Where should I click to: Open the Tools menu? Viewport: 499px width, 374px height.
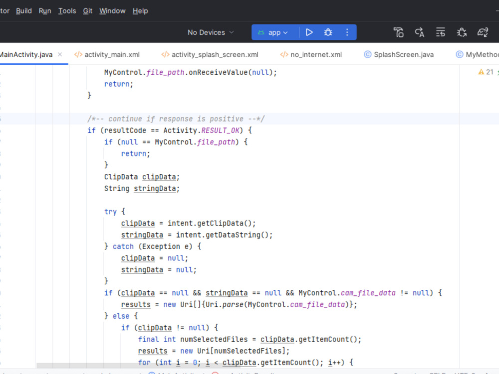coord(67,11)
